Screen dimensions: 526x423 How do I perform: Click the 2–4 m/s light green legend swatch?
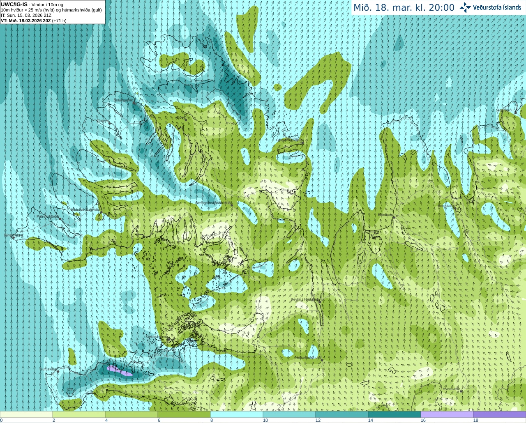(79, 414)
